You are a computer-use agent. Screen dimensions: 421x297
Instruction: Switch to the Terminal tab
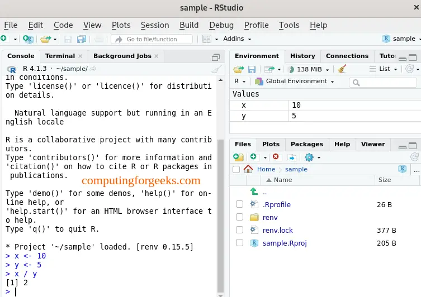(x=60, y=56)
